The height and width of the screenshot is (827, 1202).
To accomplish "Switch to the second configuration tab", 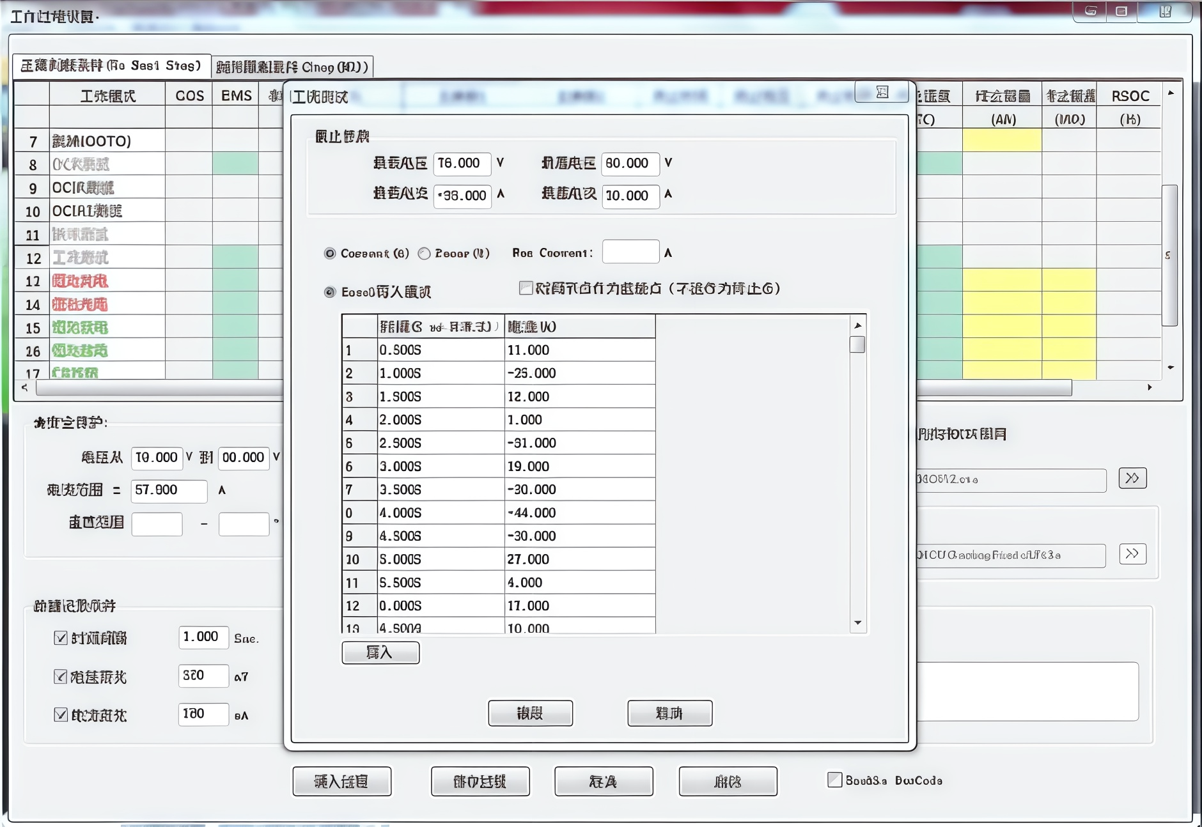I will (x=293, y=66).
